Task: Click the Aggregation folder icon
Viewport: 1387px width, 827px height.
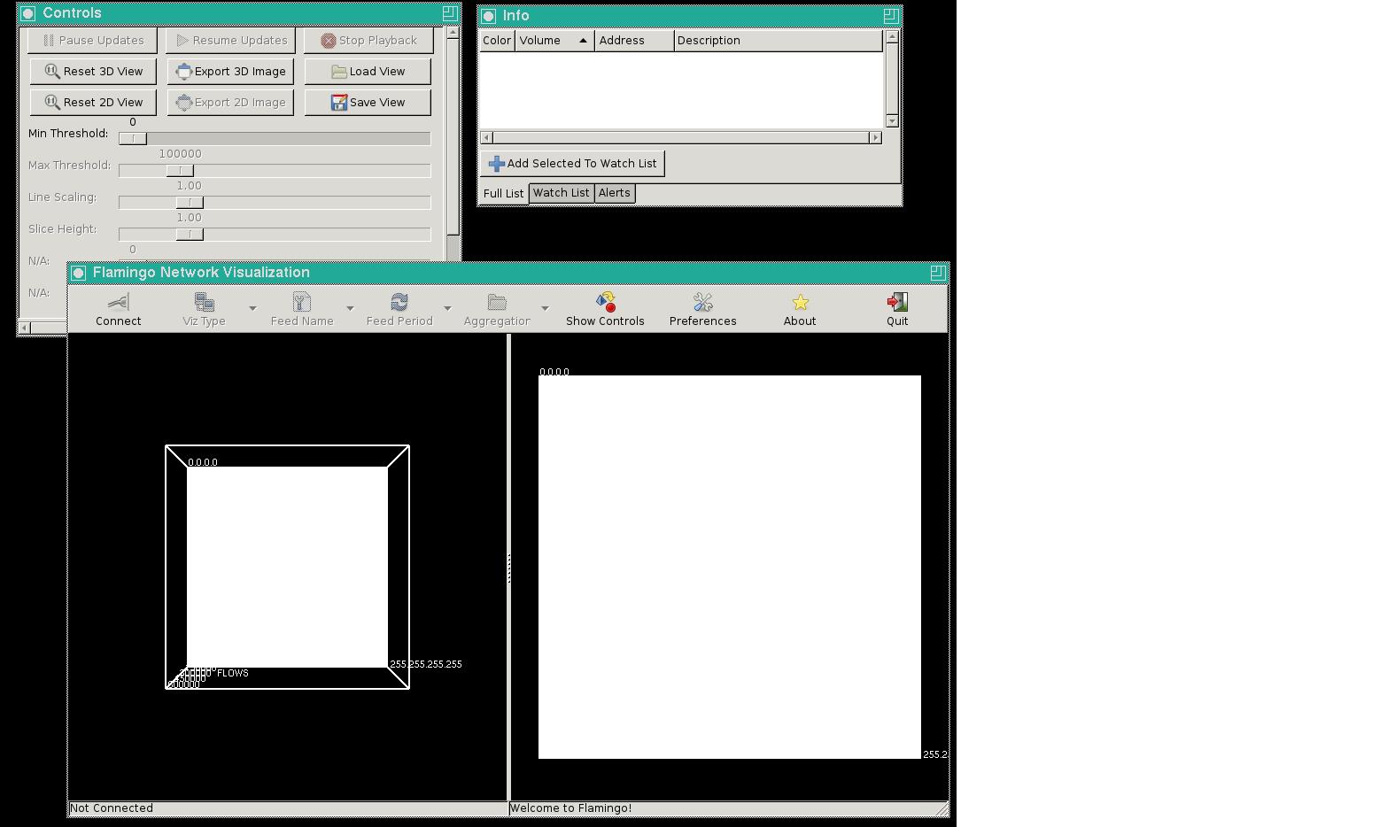Action: click(497, 302)
